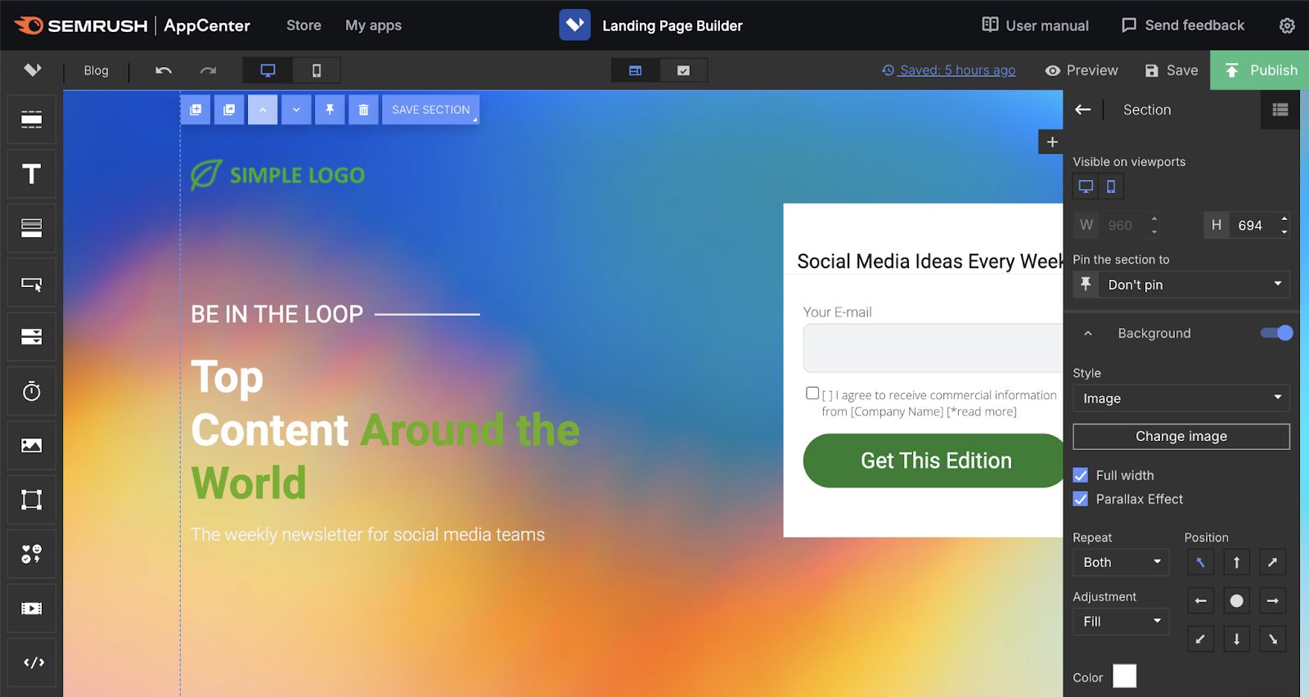Add a Video element from sidebar

[x=31, y=609]
